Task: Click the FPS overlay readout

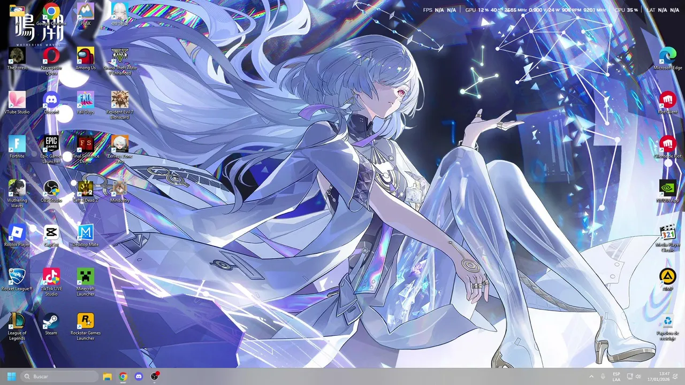Action: coord(439,10)
